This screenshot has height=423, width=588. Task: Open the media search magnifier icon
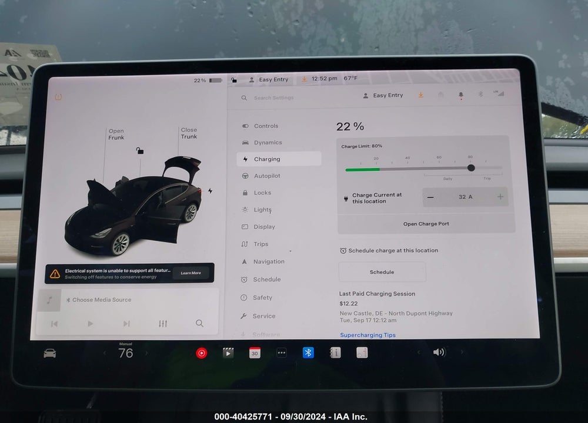(199, 323)
